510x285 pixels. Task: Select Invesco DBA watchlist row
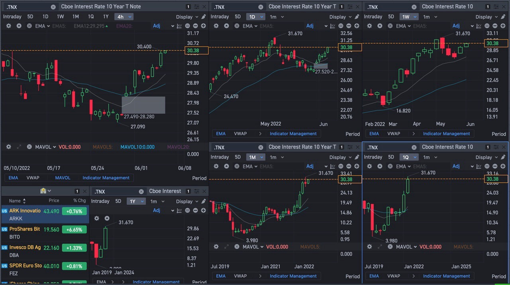pos(44,251)
